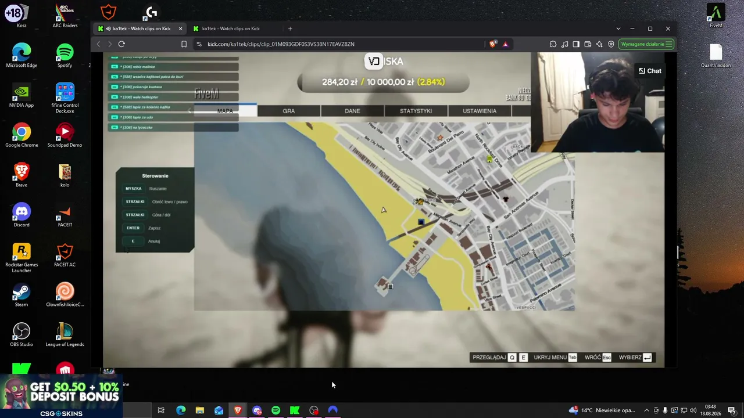Click the Brave VPN toolbar icon
The height and width of the screenshot is (418, 744).
point(611,44)
